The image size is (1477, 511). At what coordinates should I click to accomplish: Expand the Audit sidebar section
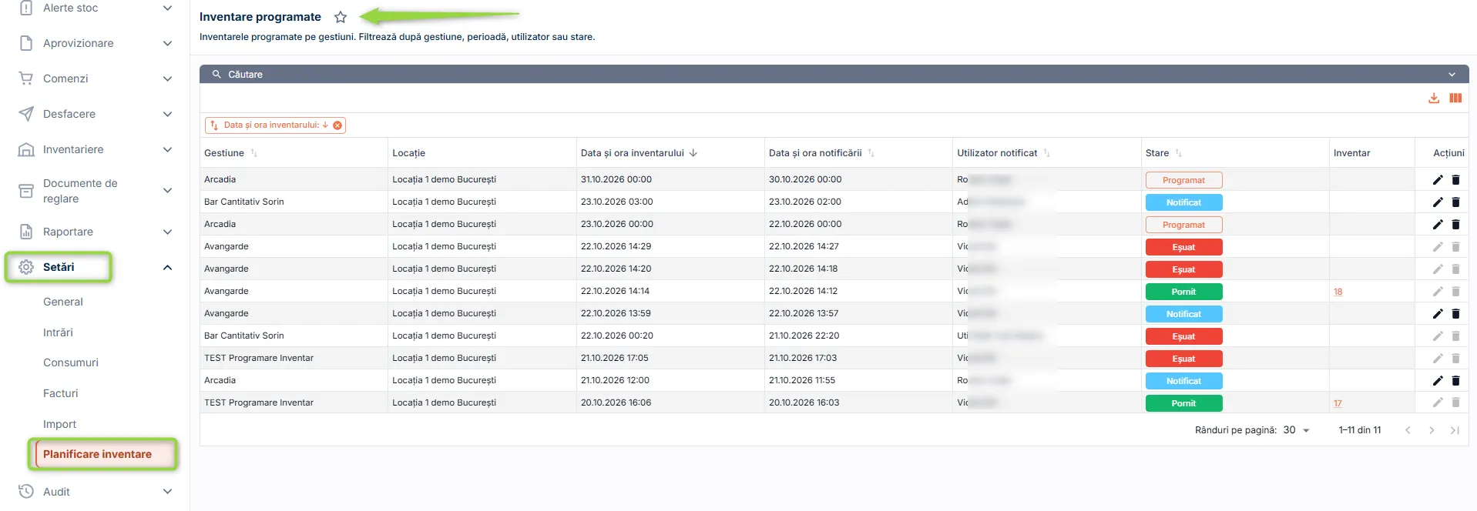click(167, 492)
